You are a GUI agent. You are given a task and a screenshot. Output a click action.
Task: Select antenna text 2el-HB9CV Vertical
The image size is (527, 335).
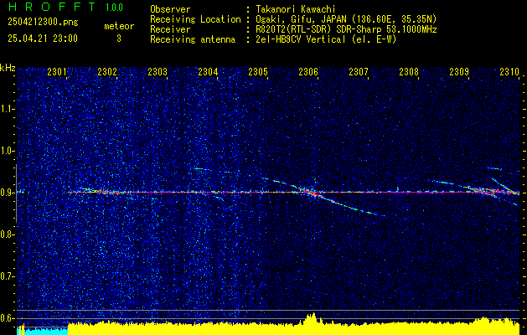pos(301,39)
